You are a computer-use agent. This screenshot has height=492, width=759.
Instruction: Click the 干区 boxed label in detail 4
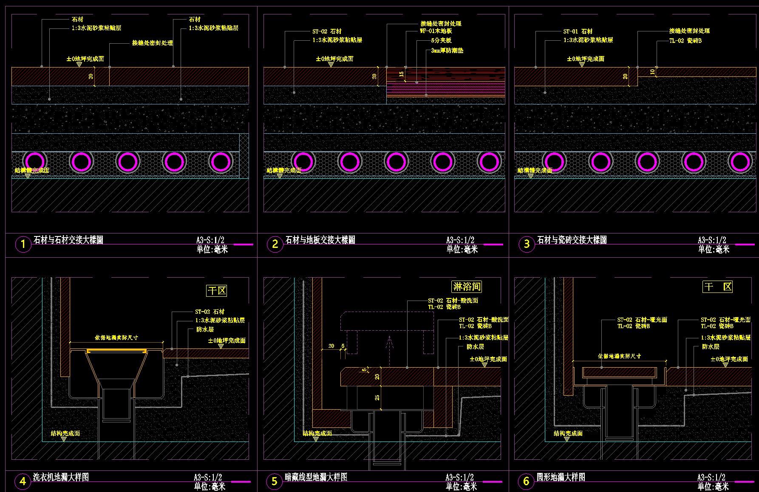(216, 291)
